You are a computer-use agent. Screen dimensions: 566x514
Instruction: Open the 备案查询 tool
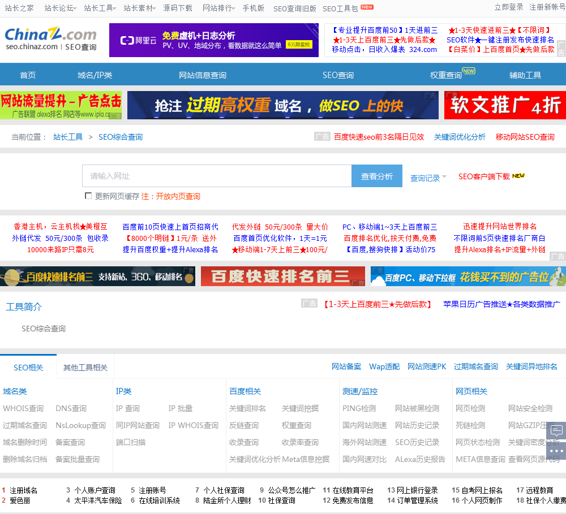[70, 442]
